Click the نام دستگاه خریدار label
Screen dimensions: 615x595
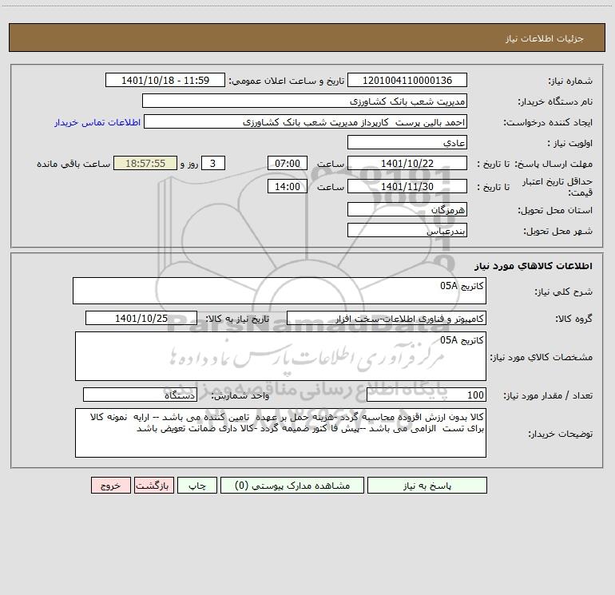(x=555, y=101)
